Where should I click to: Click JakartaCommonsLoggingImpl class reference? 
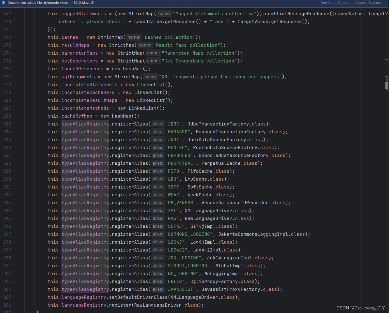[x=253, y=234]
